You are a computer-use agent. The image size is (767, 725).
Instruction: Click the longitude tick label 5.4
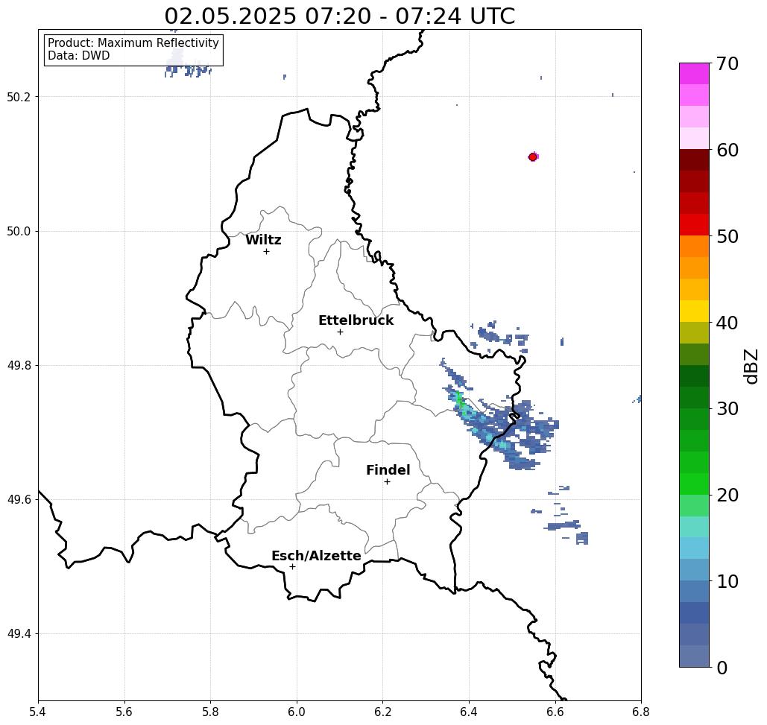38,712
